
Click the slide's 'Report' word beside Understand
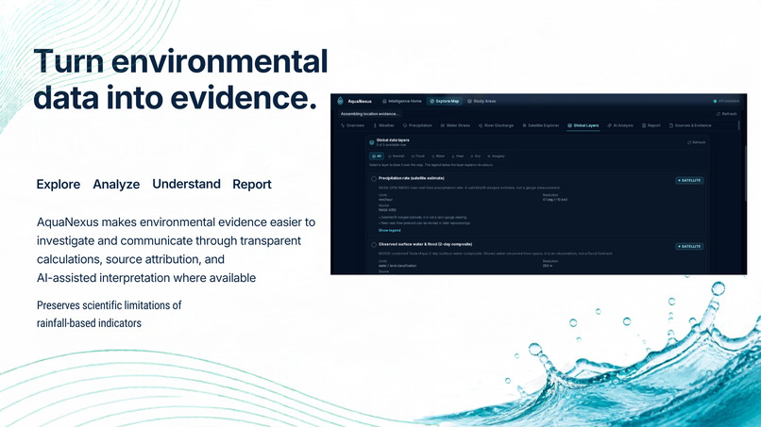(x=252, y=184)
